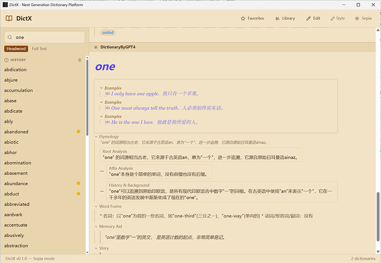Viewport: 381px width, 263px height.
Task: Maximize the DictX window
Action: pyautogui.click(x=358, y=4)
